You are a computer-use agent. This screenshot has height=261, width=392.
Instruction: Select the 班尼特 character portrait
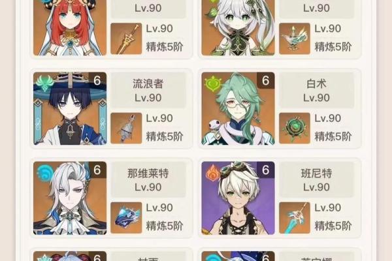[x=238, y=198]
